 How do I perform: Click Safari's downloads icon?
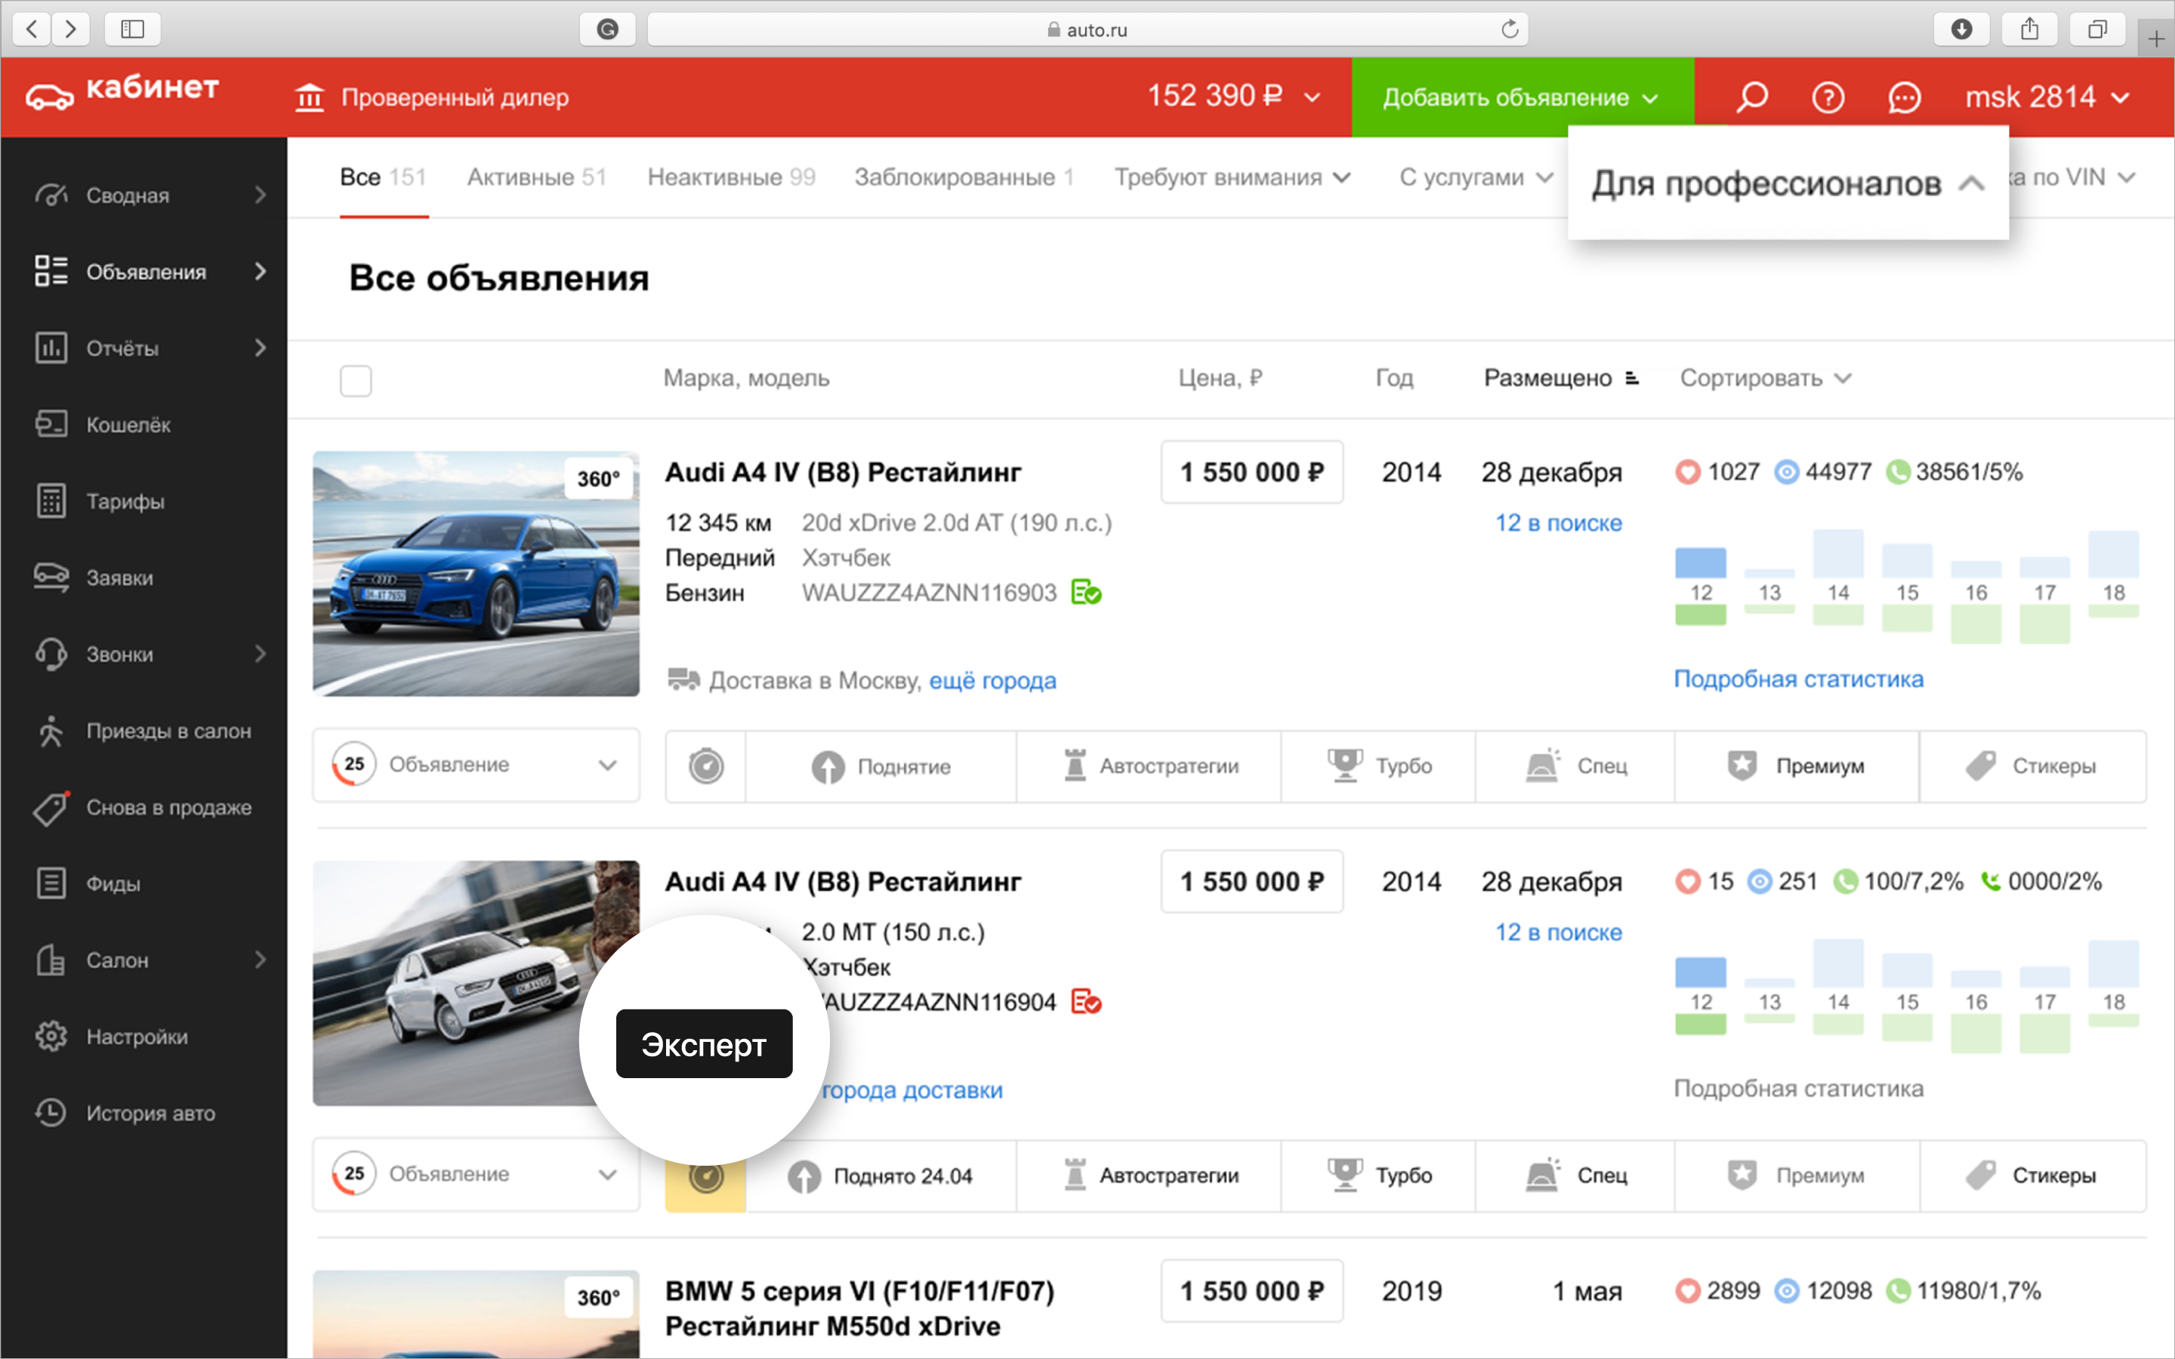point(1961,29)
